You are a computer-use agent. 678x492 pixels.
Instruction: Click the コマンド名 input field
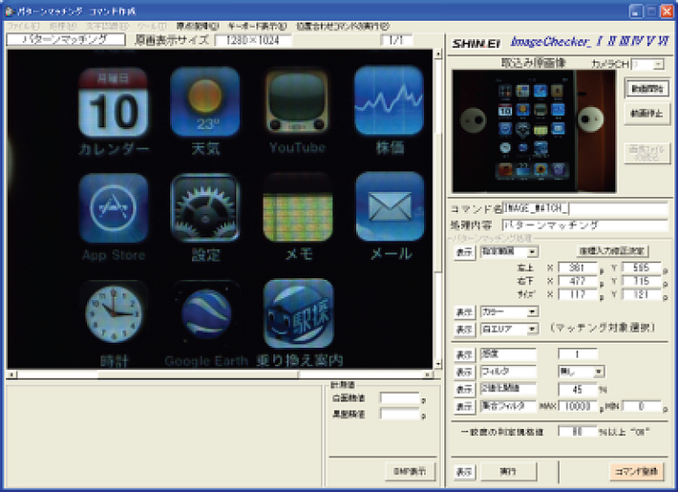pyautogui.click(x=585, y=209)
